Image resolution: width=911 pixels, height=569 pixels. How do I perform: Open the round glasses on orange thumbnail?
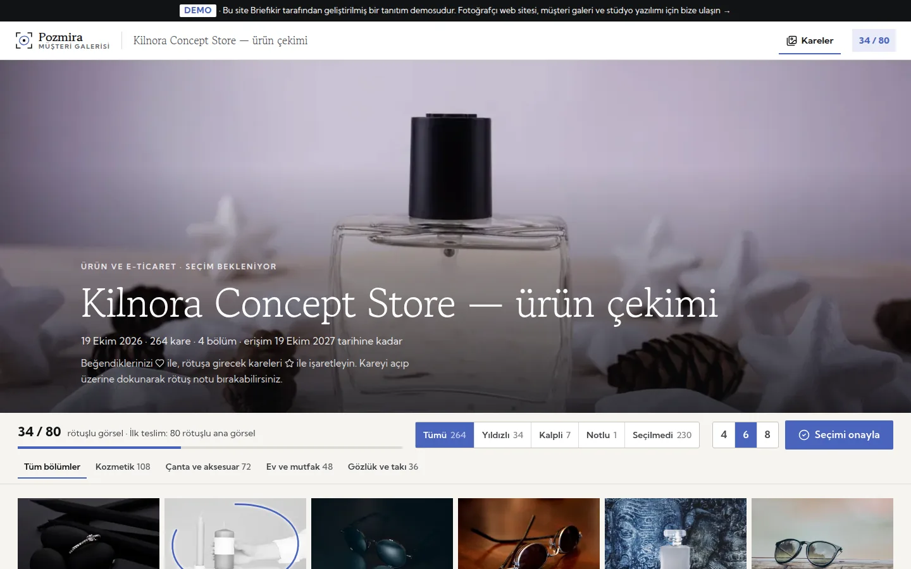pos(529,534)
